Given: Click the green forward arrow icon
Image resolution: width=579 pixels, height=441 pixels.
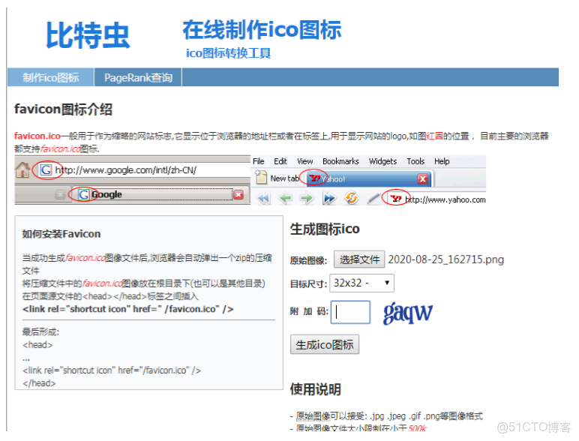Looking at the screenshot, I should coord(307,199).
